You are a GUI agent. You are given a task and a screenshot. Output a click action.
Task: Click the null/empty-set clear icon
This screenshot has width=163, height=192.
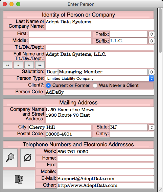(x=28, y=158)
